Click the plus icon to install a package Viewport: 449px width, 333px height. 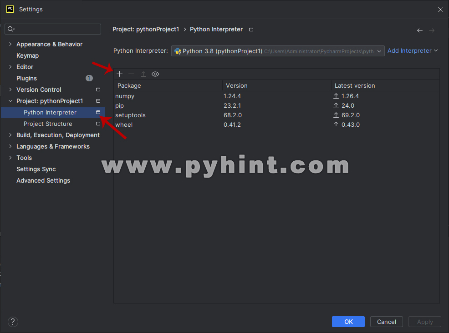click(119, 74)
